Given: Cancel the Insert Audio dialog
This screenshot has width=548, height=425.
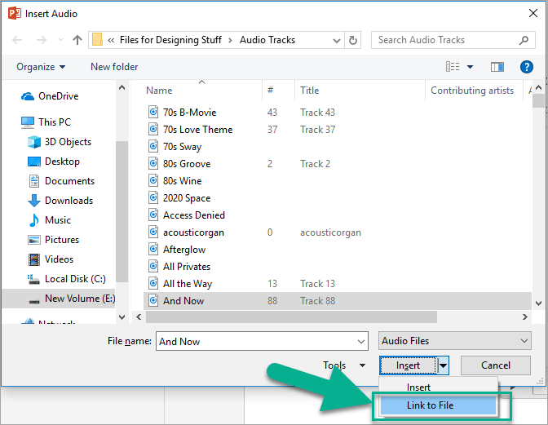Looking at the screenshot, I should pyautogui.click(x=496, y=365).
